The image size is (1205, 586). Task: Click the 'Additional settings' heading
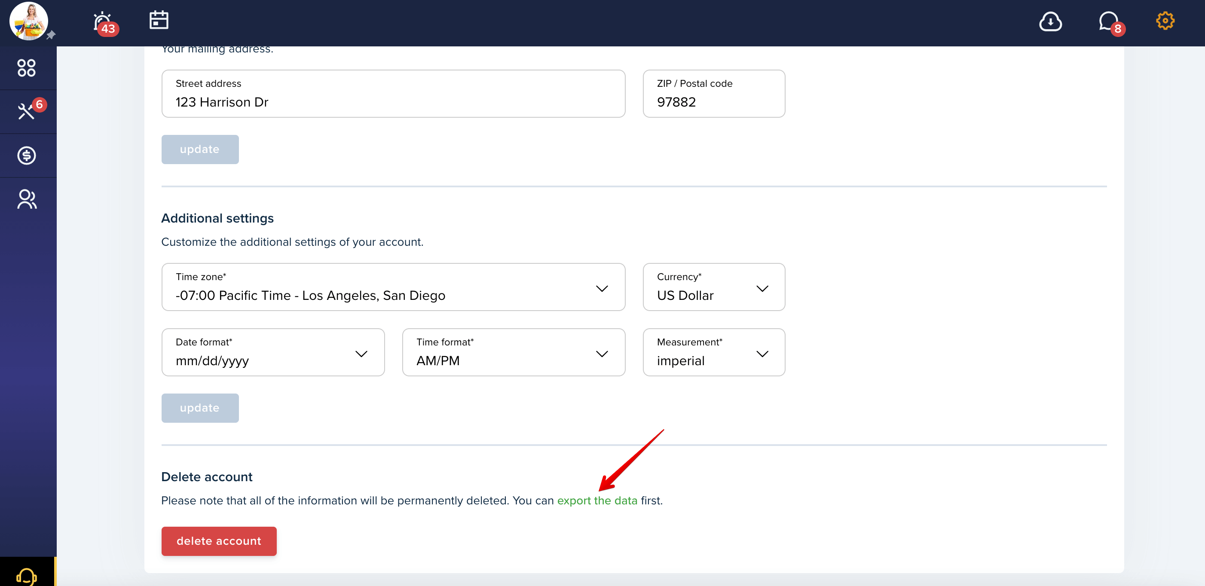click(217, 218)
